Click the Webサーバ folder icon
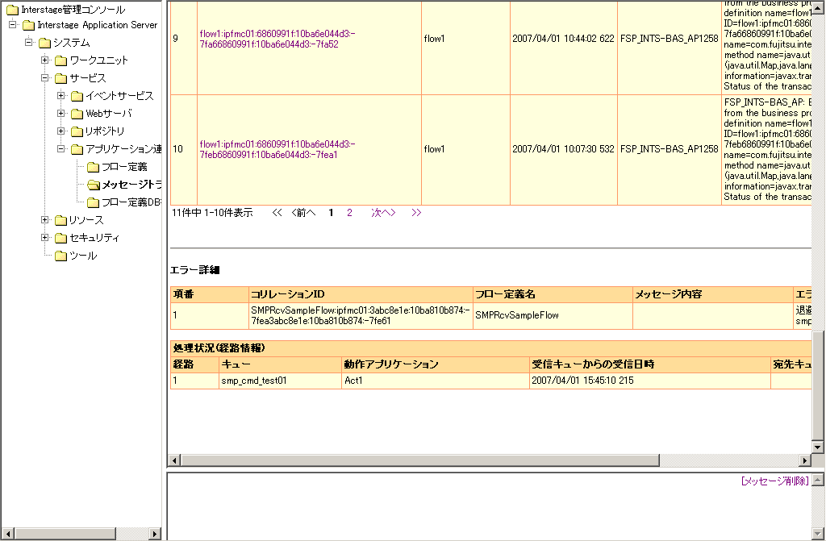This screenshot has height=541, width=826. point(77,114)
